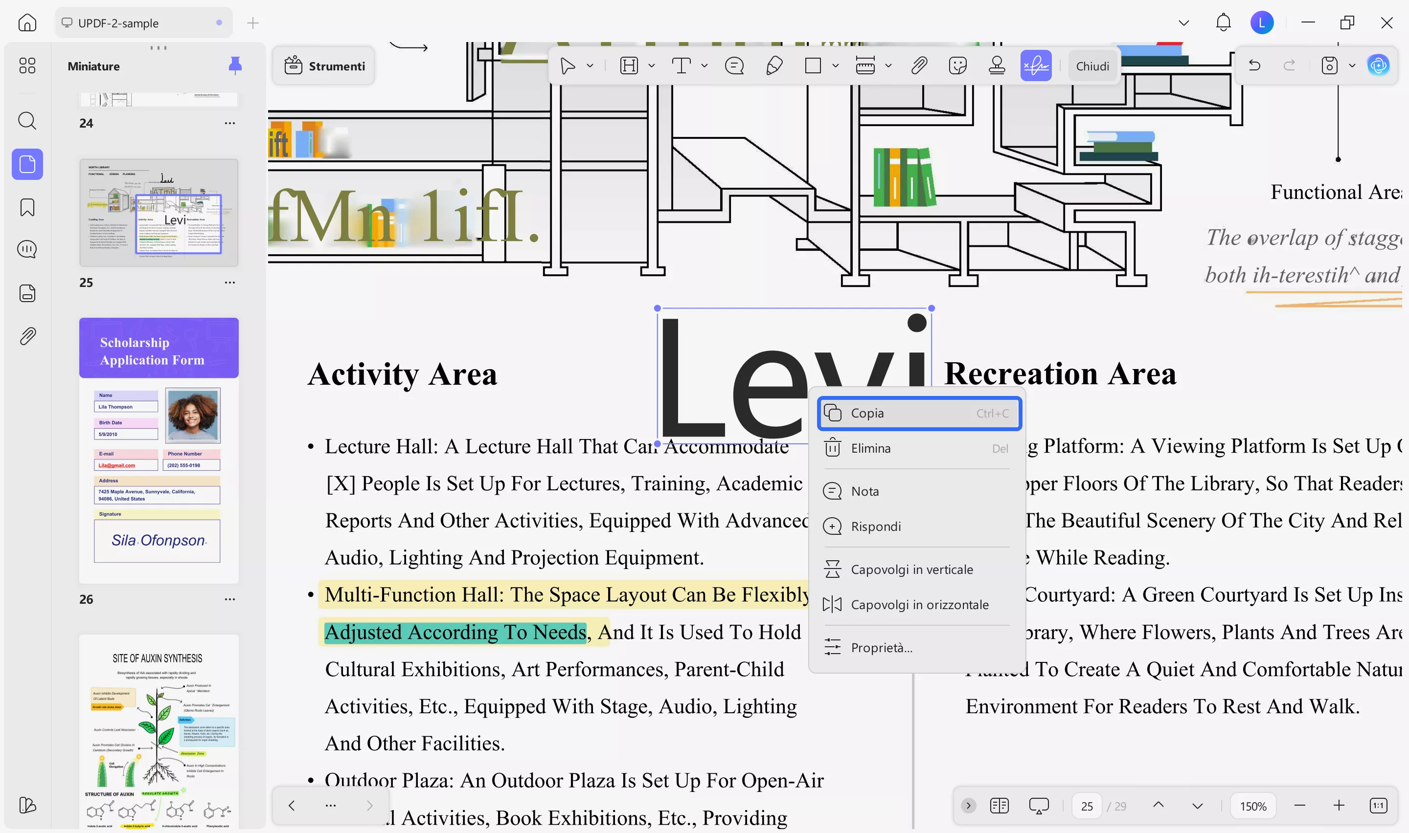Click the stamp tool icon
The image size is (1409, 833).
pyautogui.click(x=996, y=66)
